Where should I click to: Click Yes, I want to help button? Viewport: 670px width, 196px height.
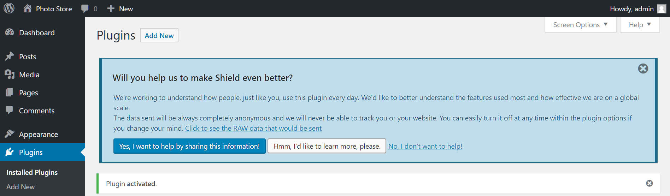point(189,146)
